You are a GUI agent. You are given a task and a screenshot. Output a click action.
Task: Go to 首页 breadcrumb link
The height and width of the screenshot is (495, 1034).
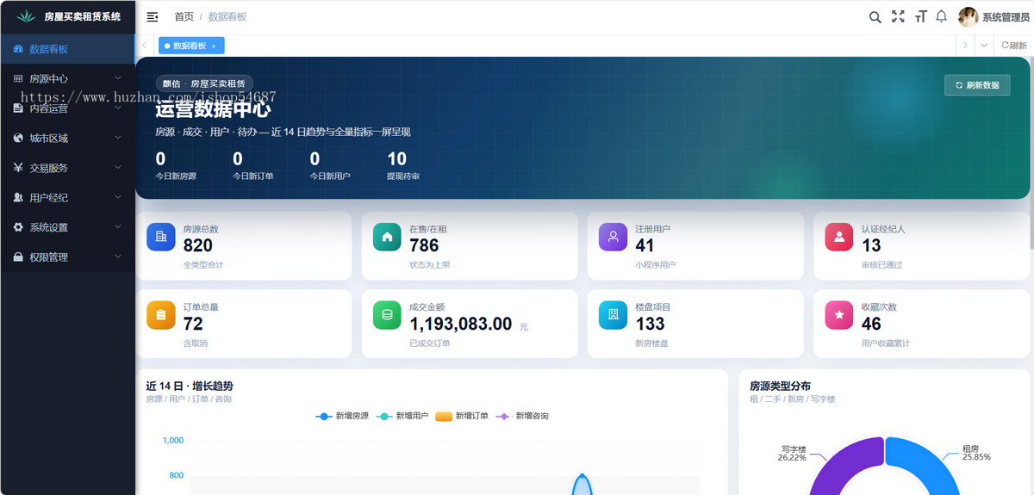click(184, 17)
